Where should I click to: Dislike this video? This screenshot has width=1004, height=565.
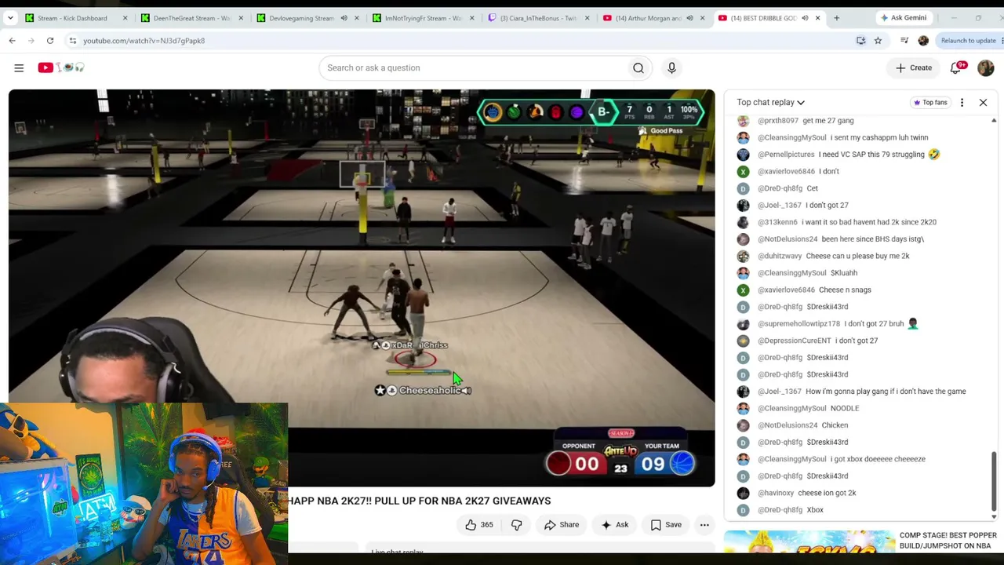[516, 525]
